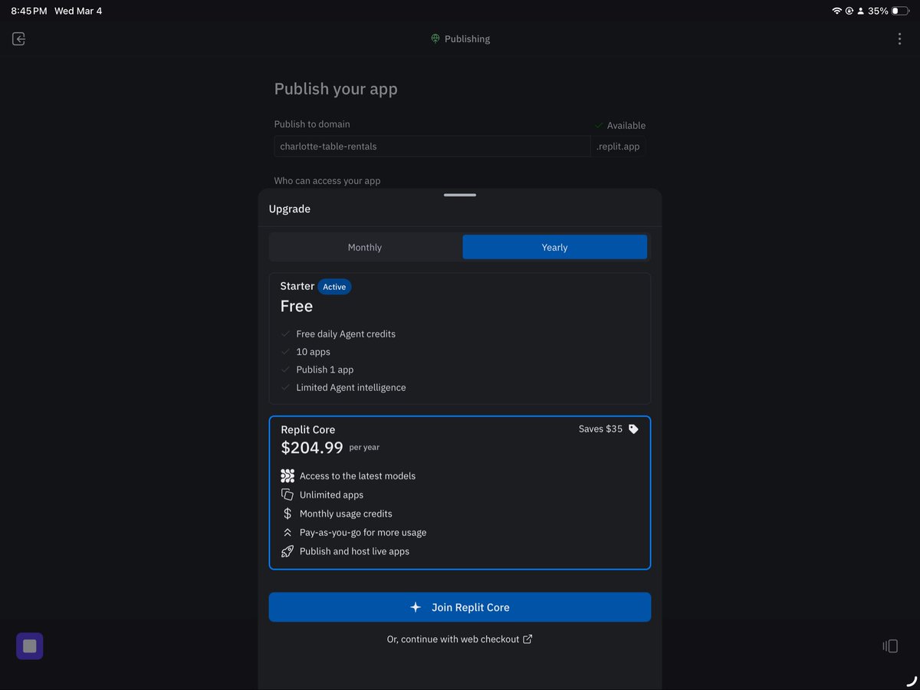Click the Publish and host live apps text

point(354,551)
